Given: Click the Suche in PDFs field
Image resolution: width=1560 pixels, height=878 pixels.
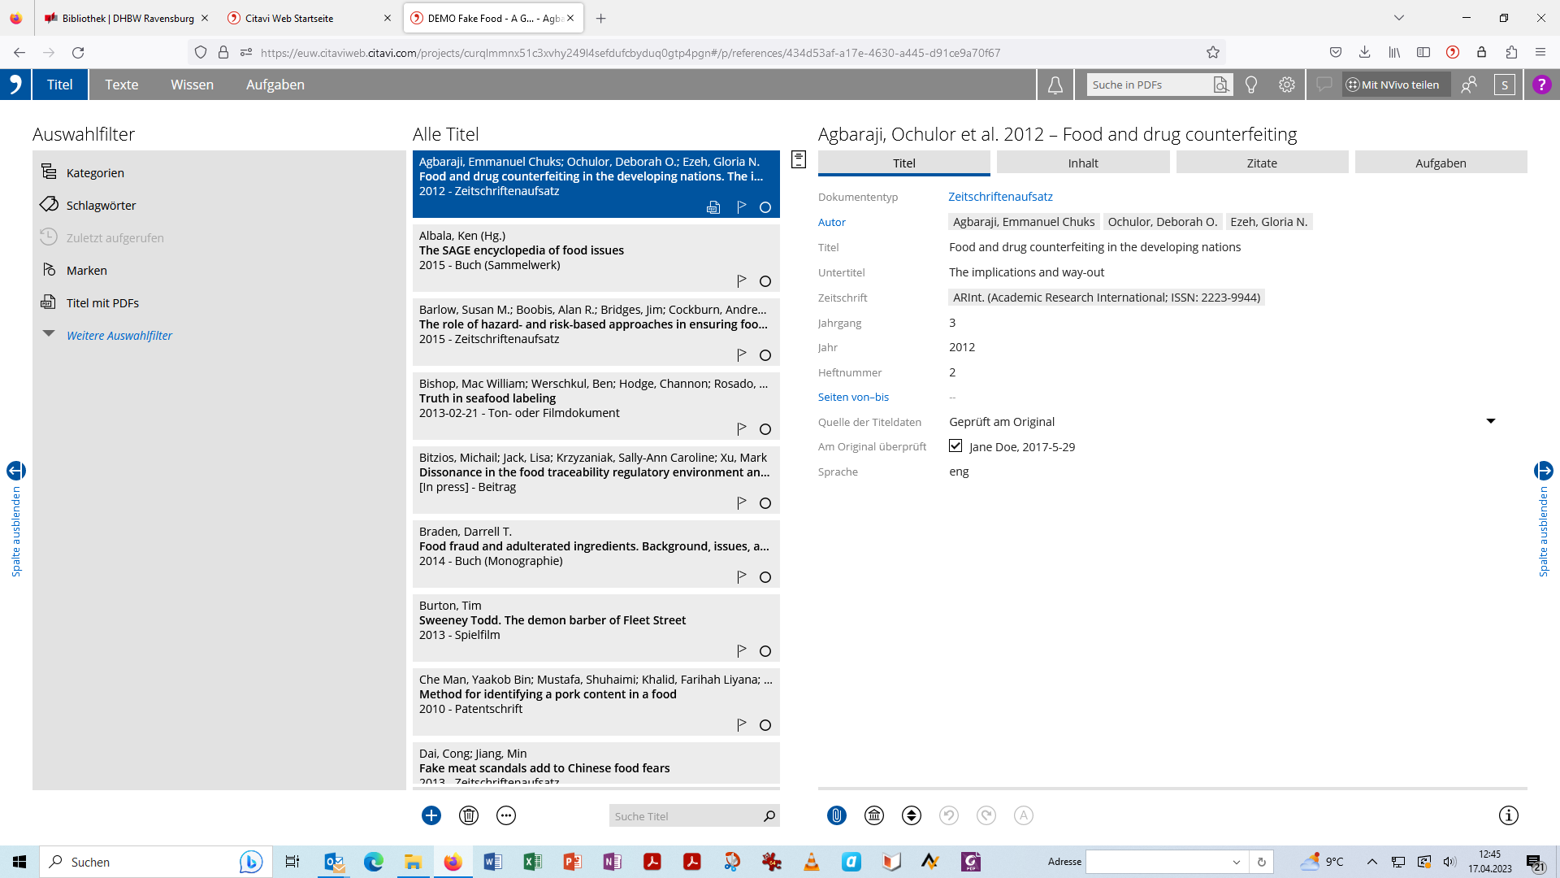Looking at the screenshot, I should pyautogui.click(x=1150, y=85).
